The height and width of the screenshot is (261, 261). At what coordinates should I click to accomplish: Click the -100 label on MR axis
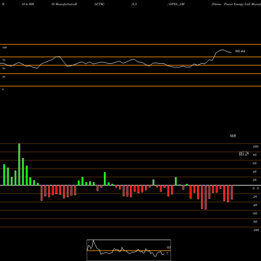(x=256, y=230)
